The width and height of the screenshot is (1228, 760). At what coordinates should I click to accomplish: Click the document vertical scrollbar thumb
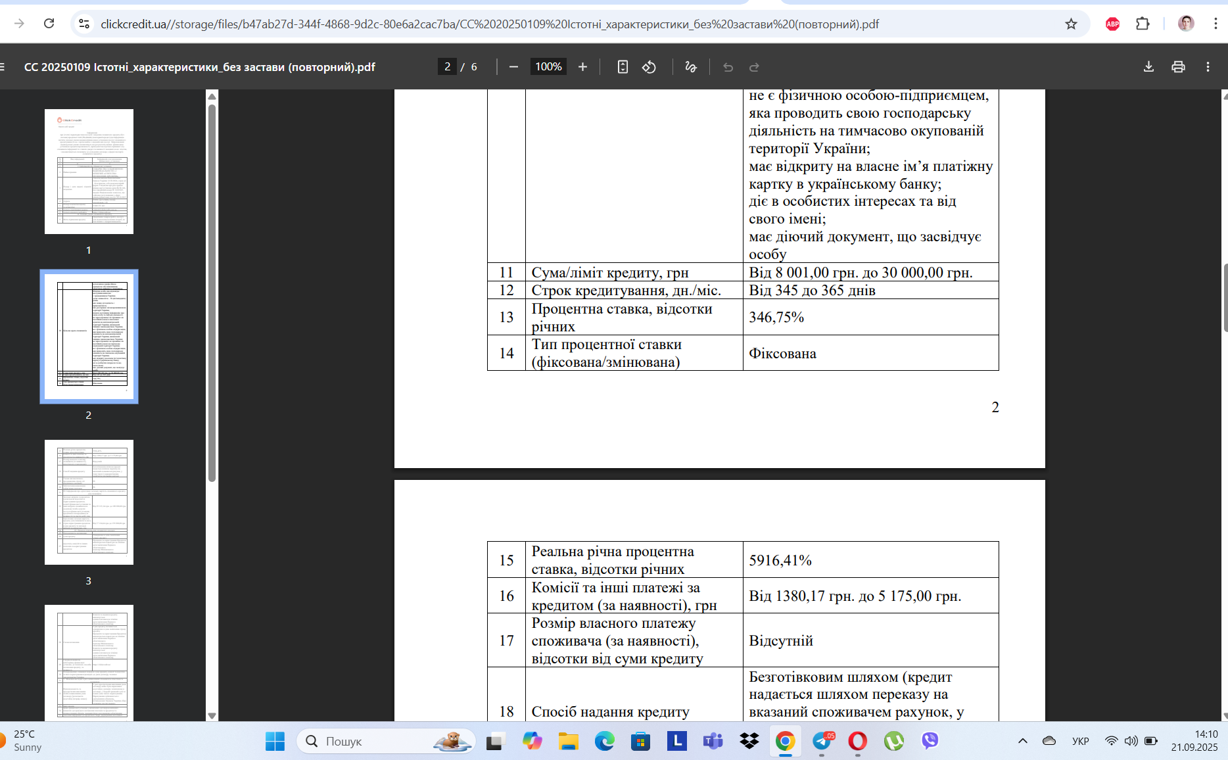(1225, 298)
